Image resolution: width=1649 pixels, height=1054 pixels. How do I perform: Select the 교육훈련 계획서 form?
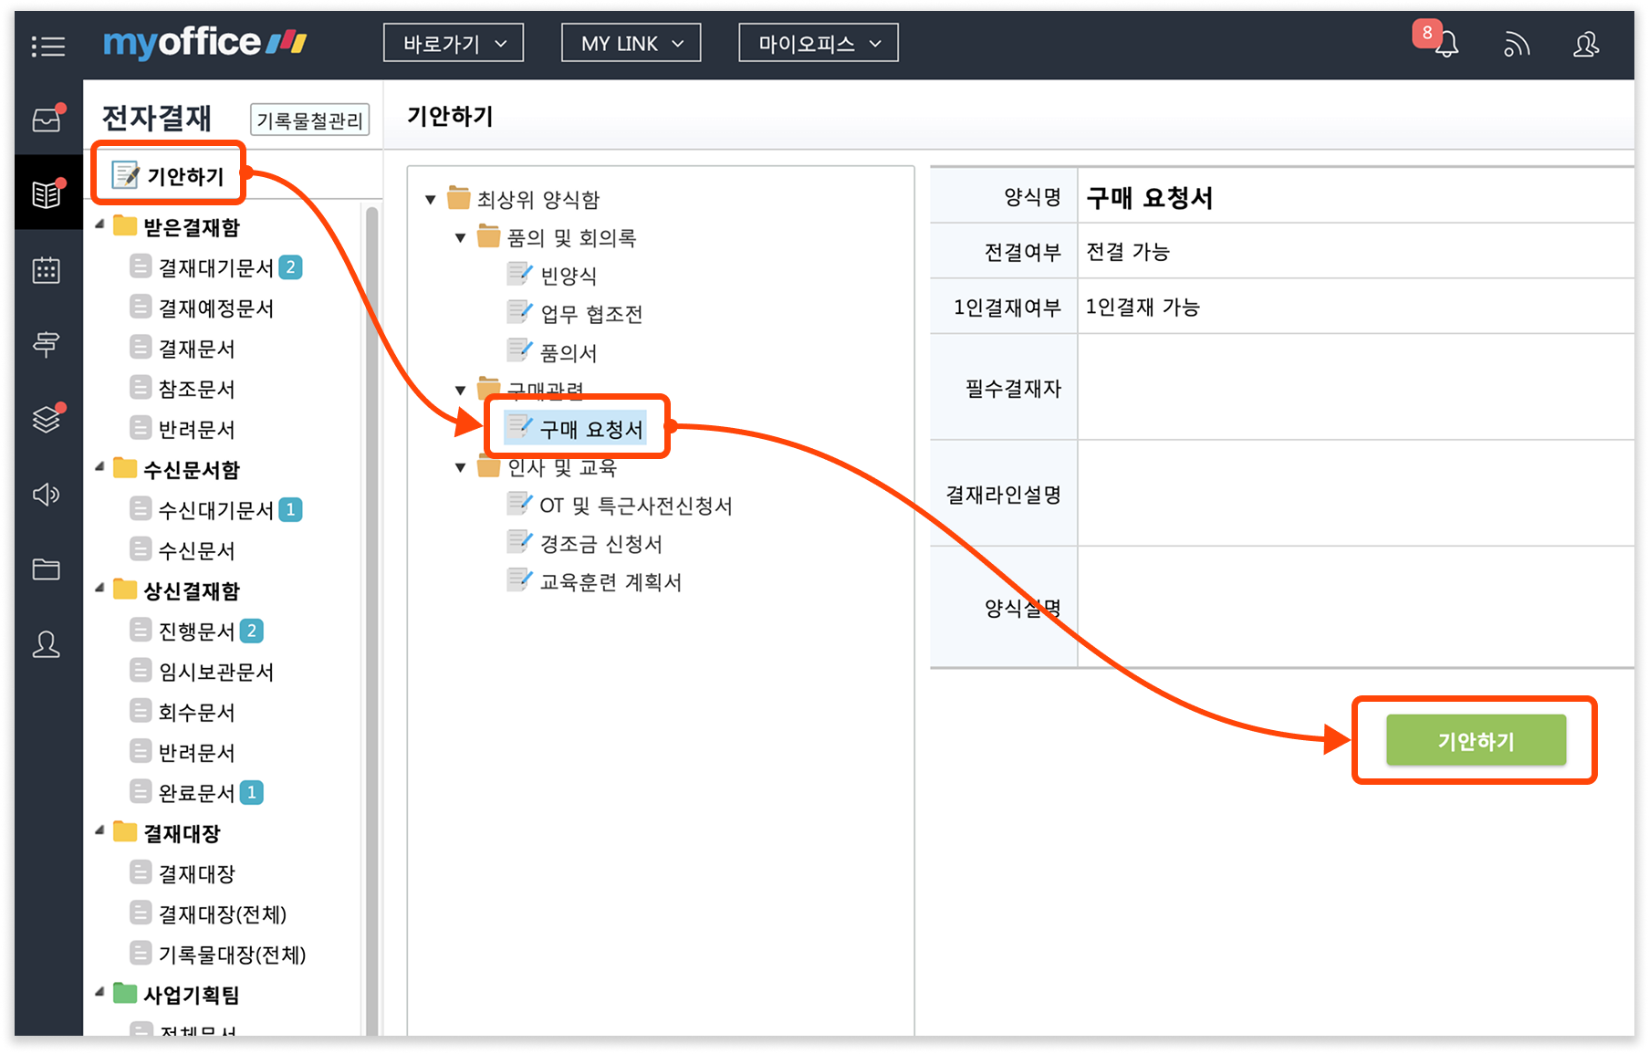coord(611,581)
